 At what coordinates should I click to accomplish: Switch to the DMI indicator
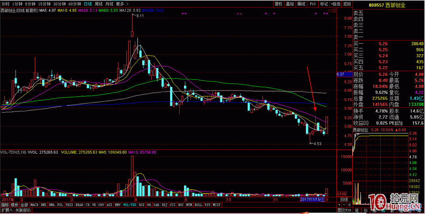pyautogui.click(x=44, y=205)
